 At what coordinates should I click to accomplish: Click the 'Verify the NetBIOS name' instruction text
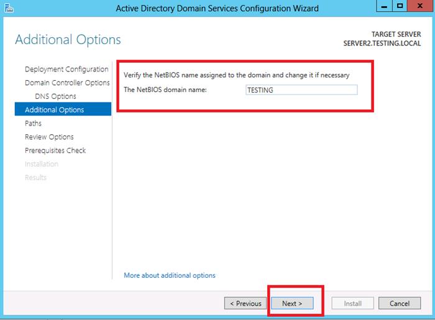[236, 75]
